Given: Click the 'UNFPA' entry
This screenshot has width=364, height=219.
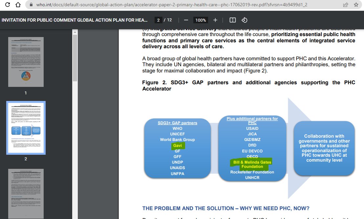Looking at the screenshot, I should point(177,174).
